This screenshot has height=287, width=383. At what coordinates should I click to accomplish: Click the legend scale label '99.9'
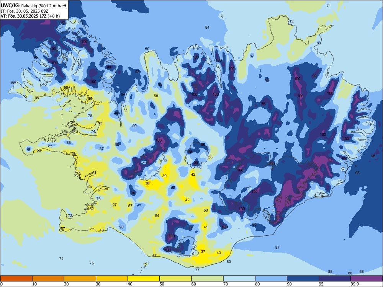click(355, 284)
